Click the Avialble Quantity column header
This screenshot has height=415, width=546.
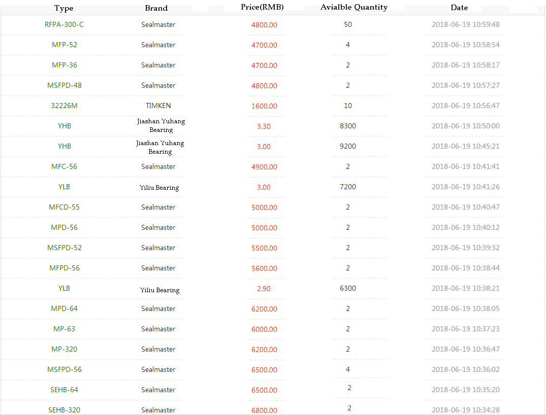(354, 7)
